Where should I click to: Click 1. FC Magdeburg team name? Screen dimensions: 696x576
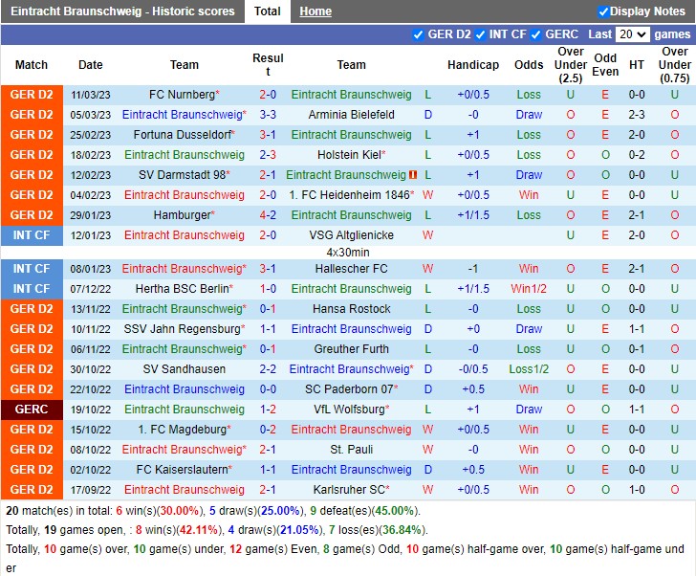tap(185, 430)
